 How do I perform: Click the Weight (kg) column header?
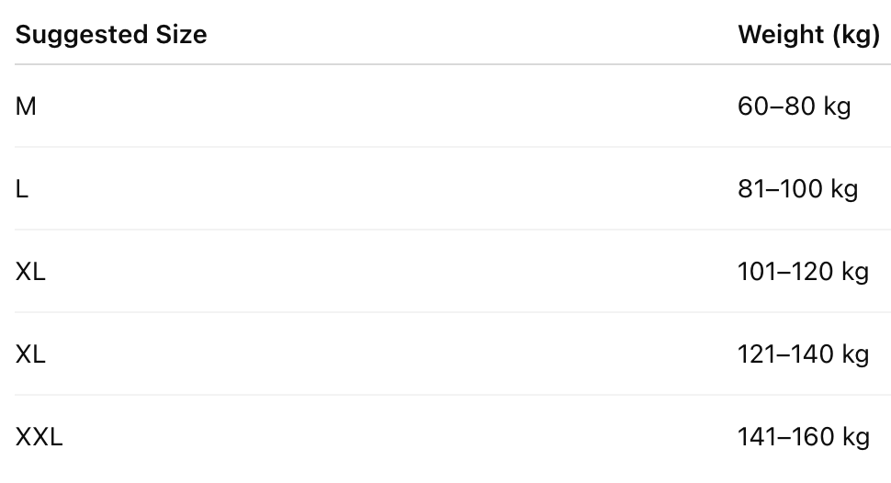point(808,35)
